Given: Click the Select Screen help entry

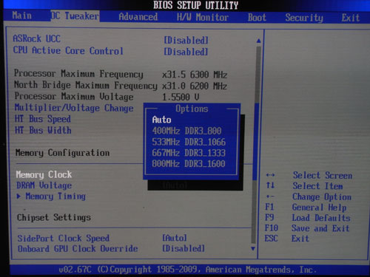Looking at the screenshot, I should [323, 175].
